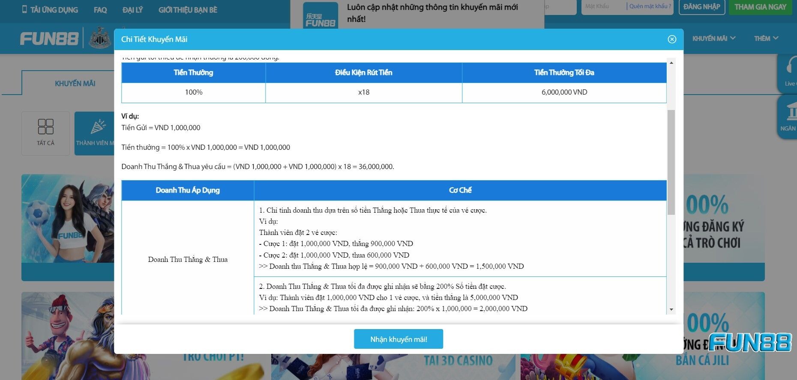
Task: Click the Doanh Thu Áp Dụng header
Action: coord(188,190)
